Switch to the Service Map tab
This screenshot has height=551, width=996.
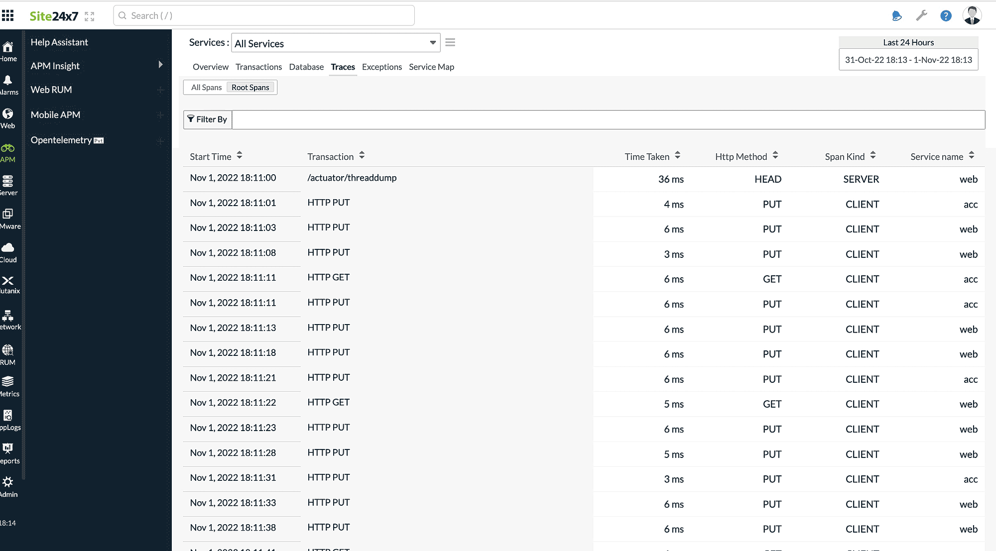coord(432,67)
